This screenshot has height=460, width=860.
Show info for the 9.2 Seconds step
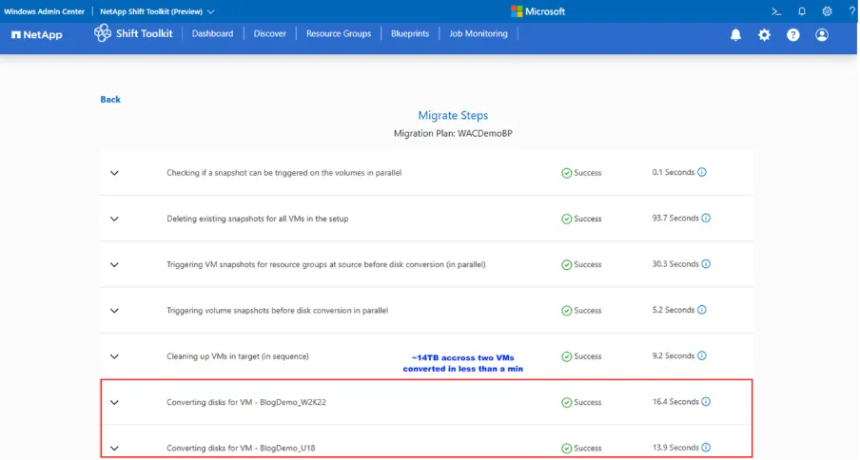(x=702, y=356)
